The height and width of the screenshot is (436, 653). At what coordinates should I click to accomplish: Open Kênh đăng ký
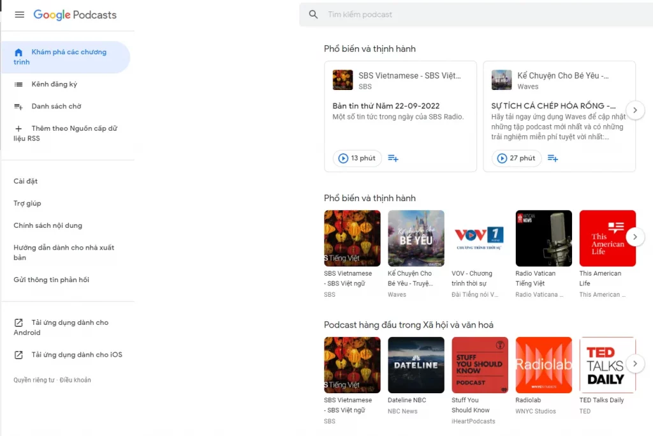click(54, 84)
